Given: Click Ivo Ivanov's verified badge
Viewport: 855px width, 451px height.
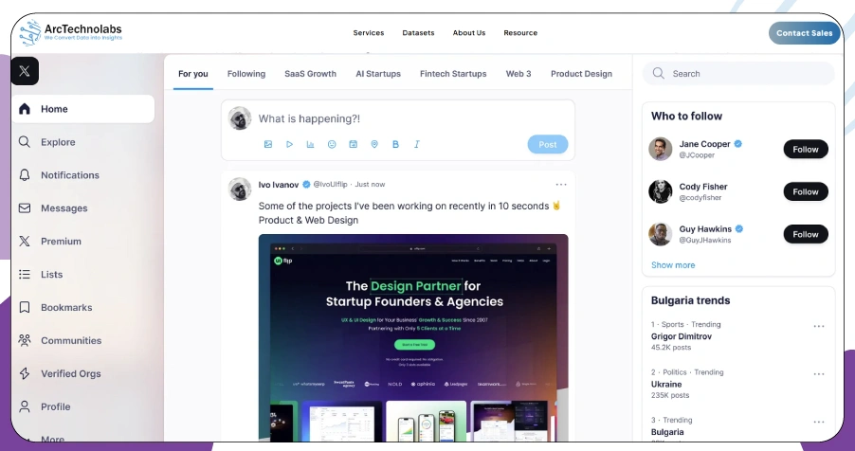Looking at the screenshot, I should point(306,185).
